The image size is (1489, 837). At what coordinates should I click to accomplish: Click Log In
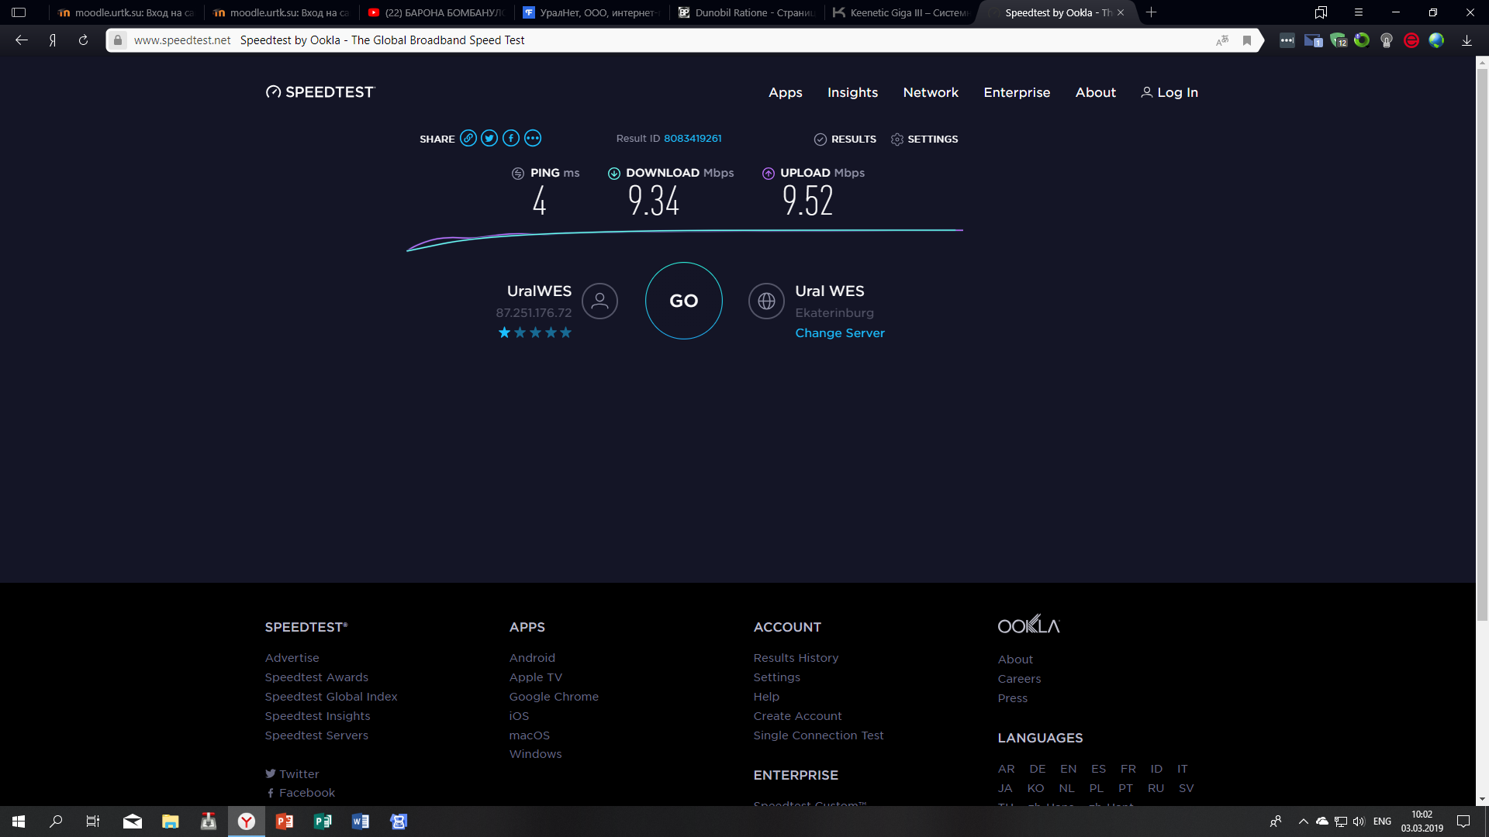pos(1169,92)
